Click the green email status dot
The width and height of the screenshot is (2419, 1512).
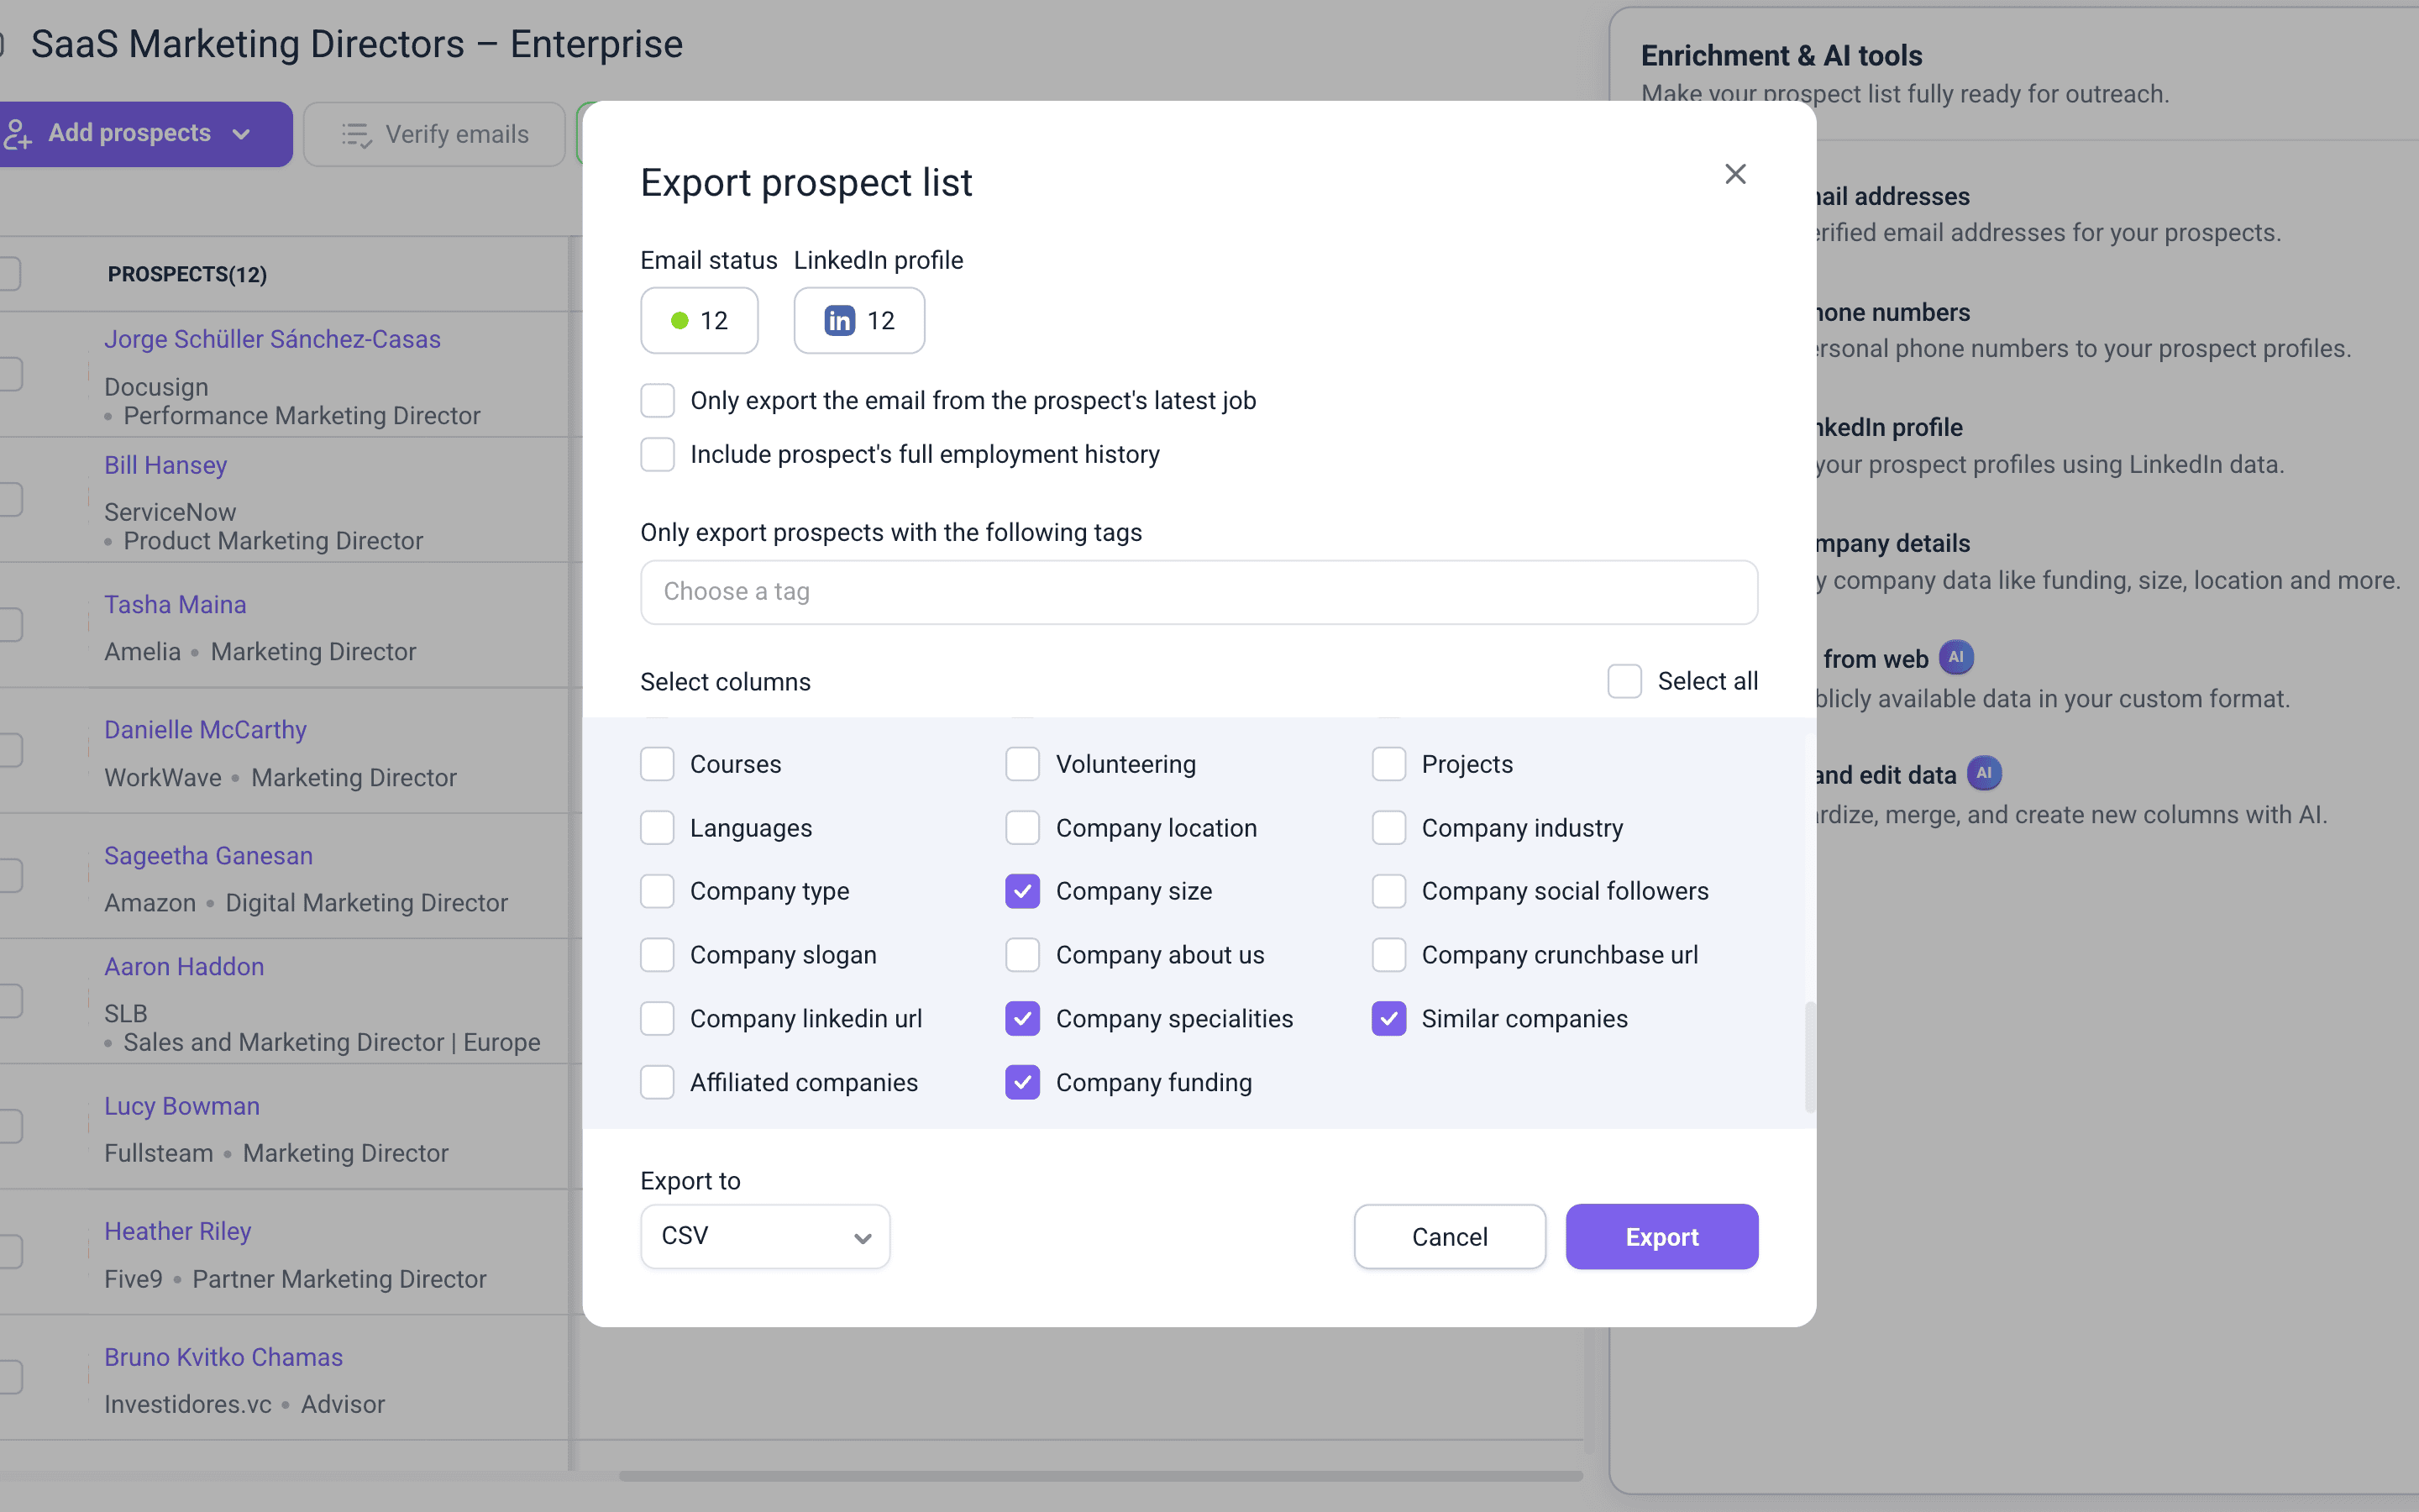click(x=680, y=320)
